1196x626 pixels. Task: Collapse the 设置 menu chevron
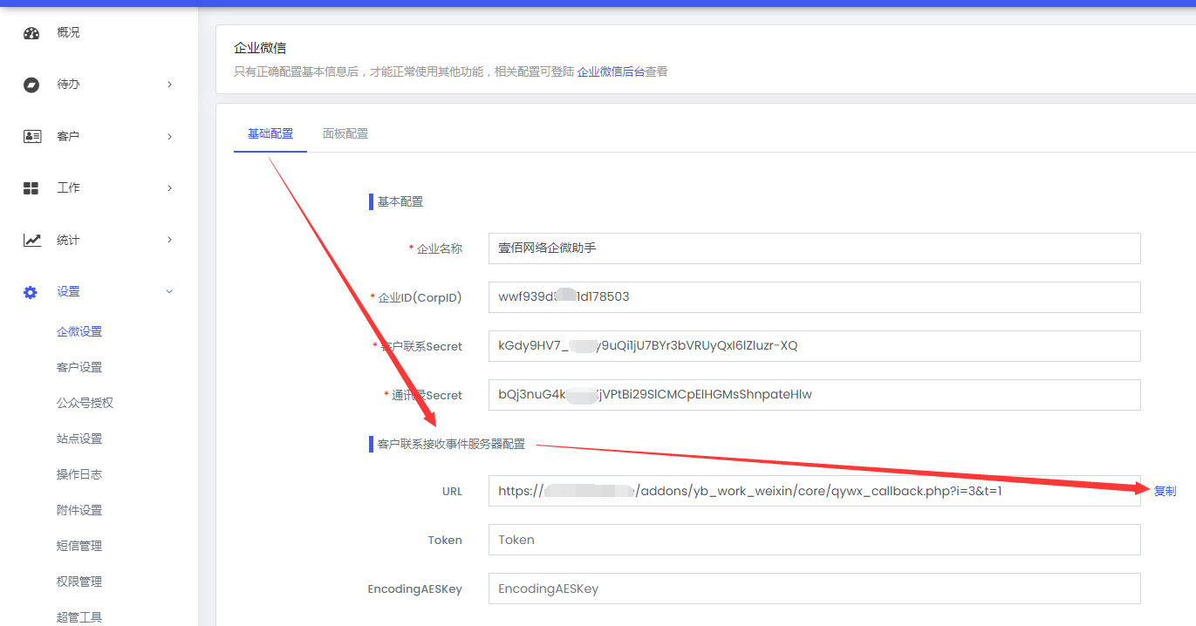coord(169,292)
